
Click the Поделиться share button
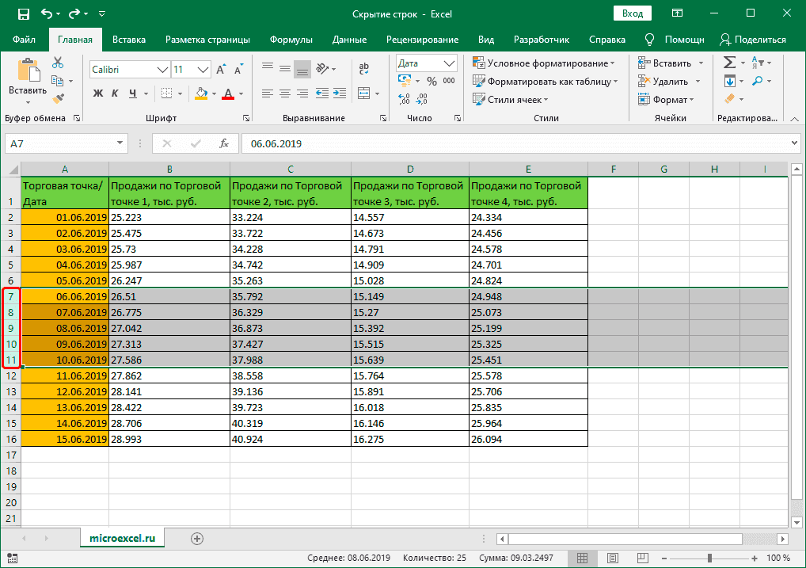pos(753,40)
